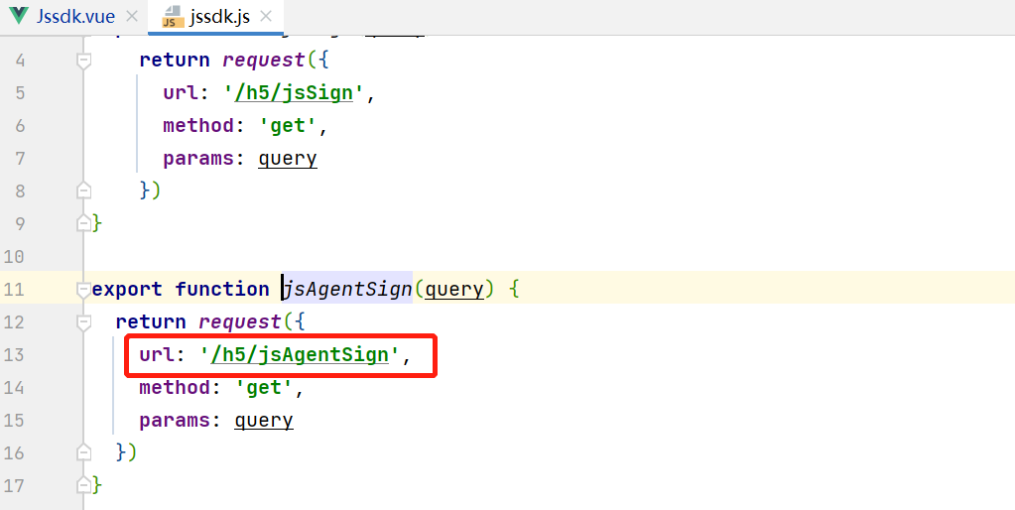Close the Jssdk.vue tab
The width and height of the screenshot is (1015, 510).
131,16
